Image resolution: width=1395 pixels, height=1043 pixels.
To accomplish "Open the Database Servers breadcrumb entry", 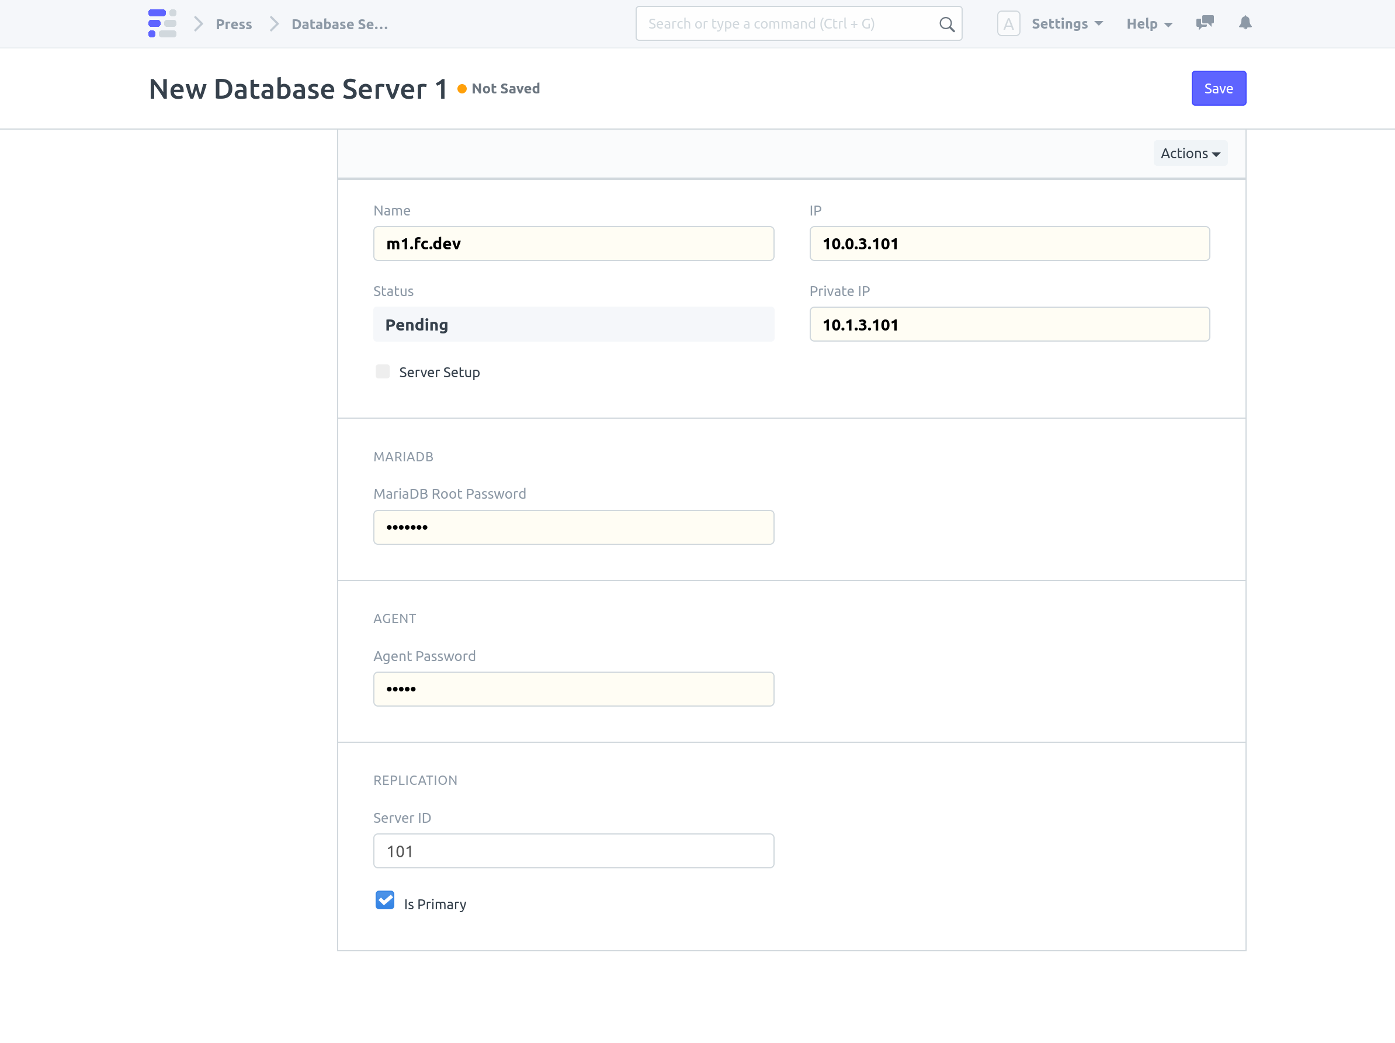I will coord(339,24).
